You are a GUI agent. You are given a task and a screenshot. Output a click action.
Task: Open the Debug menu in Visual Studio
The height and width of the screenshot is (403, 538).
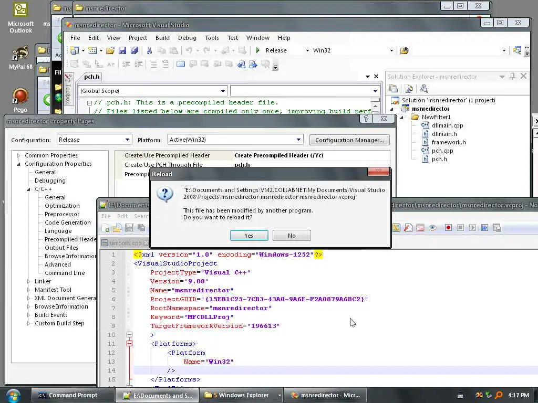187,38
